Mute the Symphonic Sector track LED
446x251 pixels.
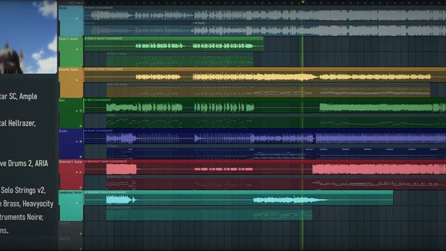81,203
